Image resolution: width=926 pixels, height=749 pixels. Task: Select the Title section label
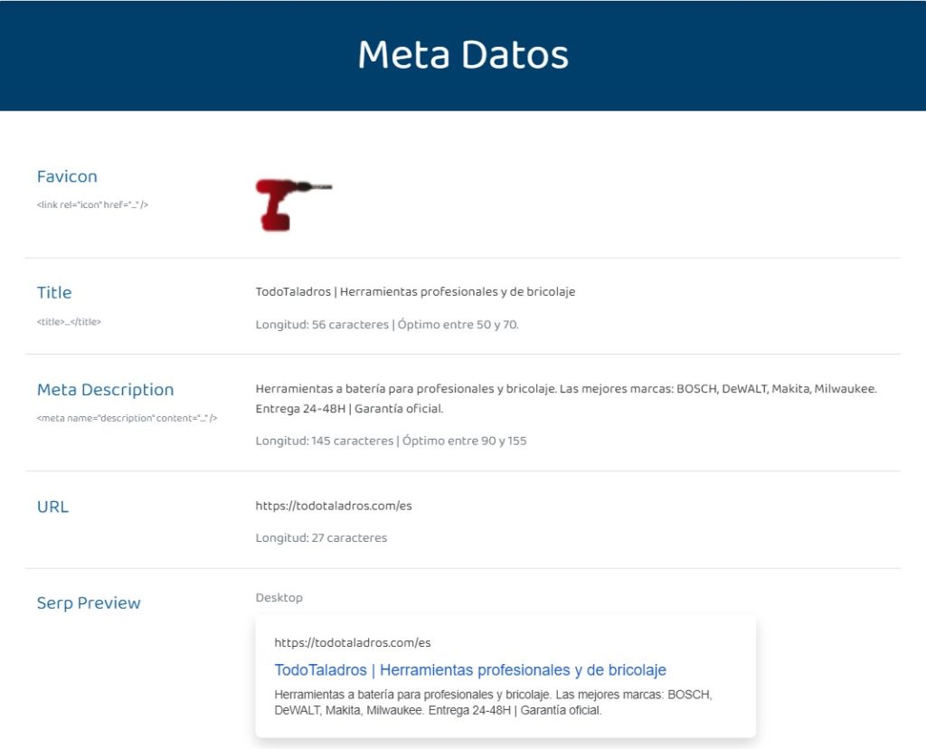pos(53,292)
